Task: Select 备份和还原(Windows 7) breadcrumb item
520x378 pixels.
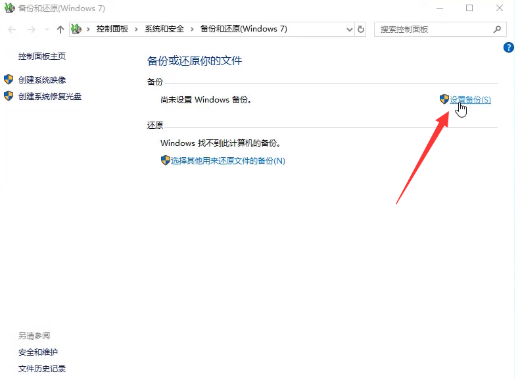Action: 244,29
